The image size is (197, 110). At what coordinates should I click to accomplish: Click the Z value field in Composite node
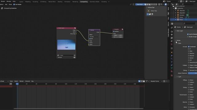[118, 37]
